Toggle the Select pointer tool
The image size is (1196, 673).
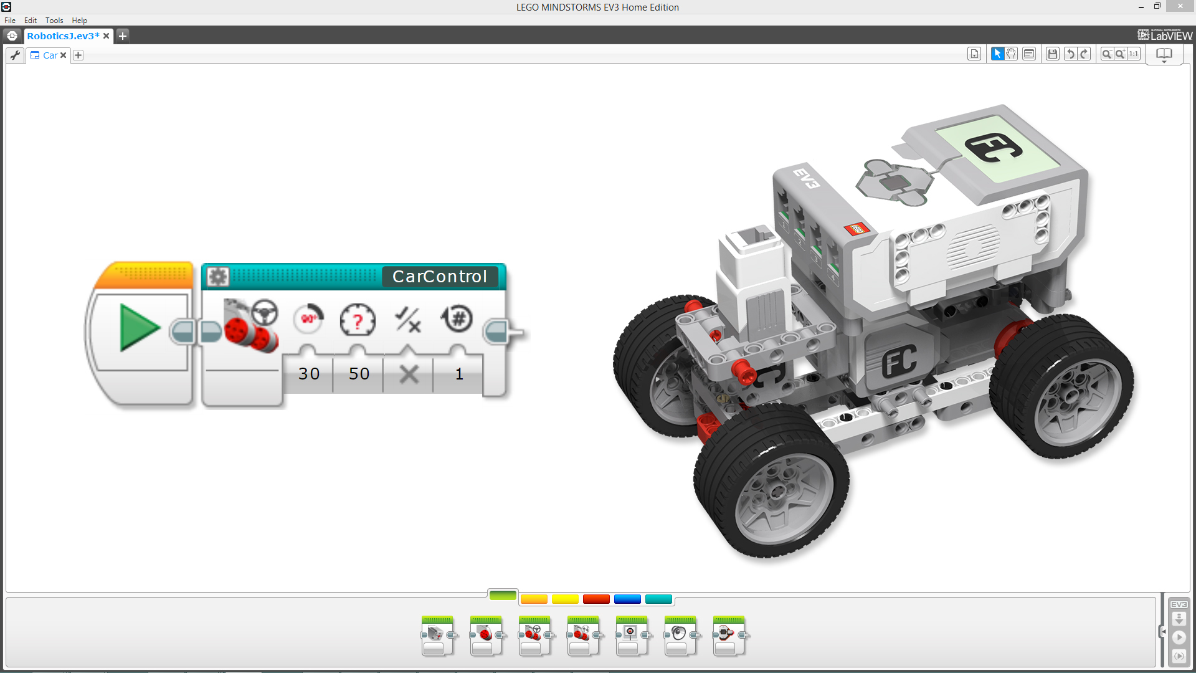(x=998, y=54)
